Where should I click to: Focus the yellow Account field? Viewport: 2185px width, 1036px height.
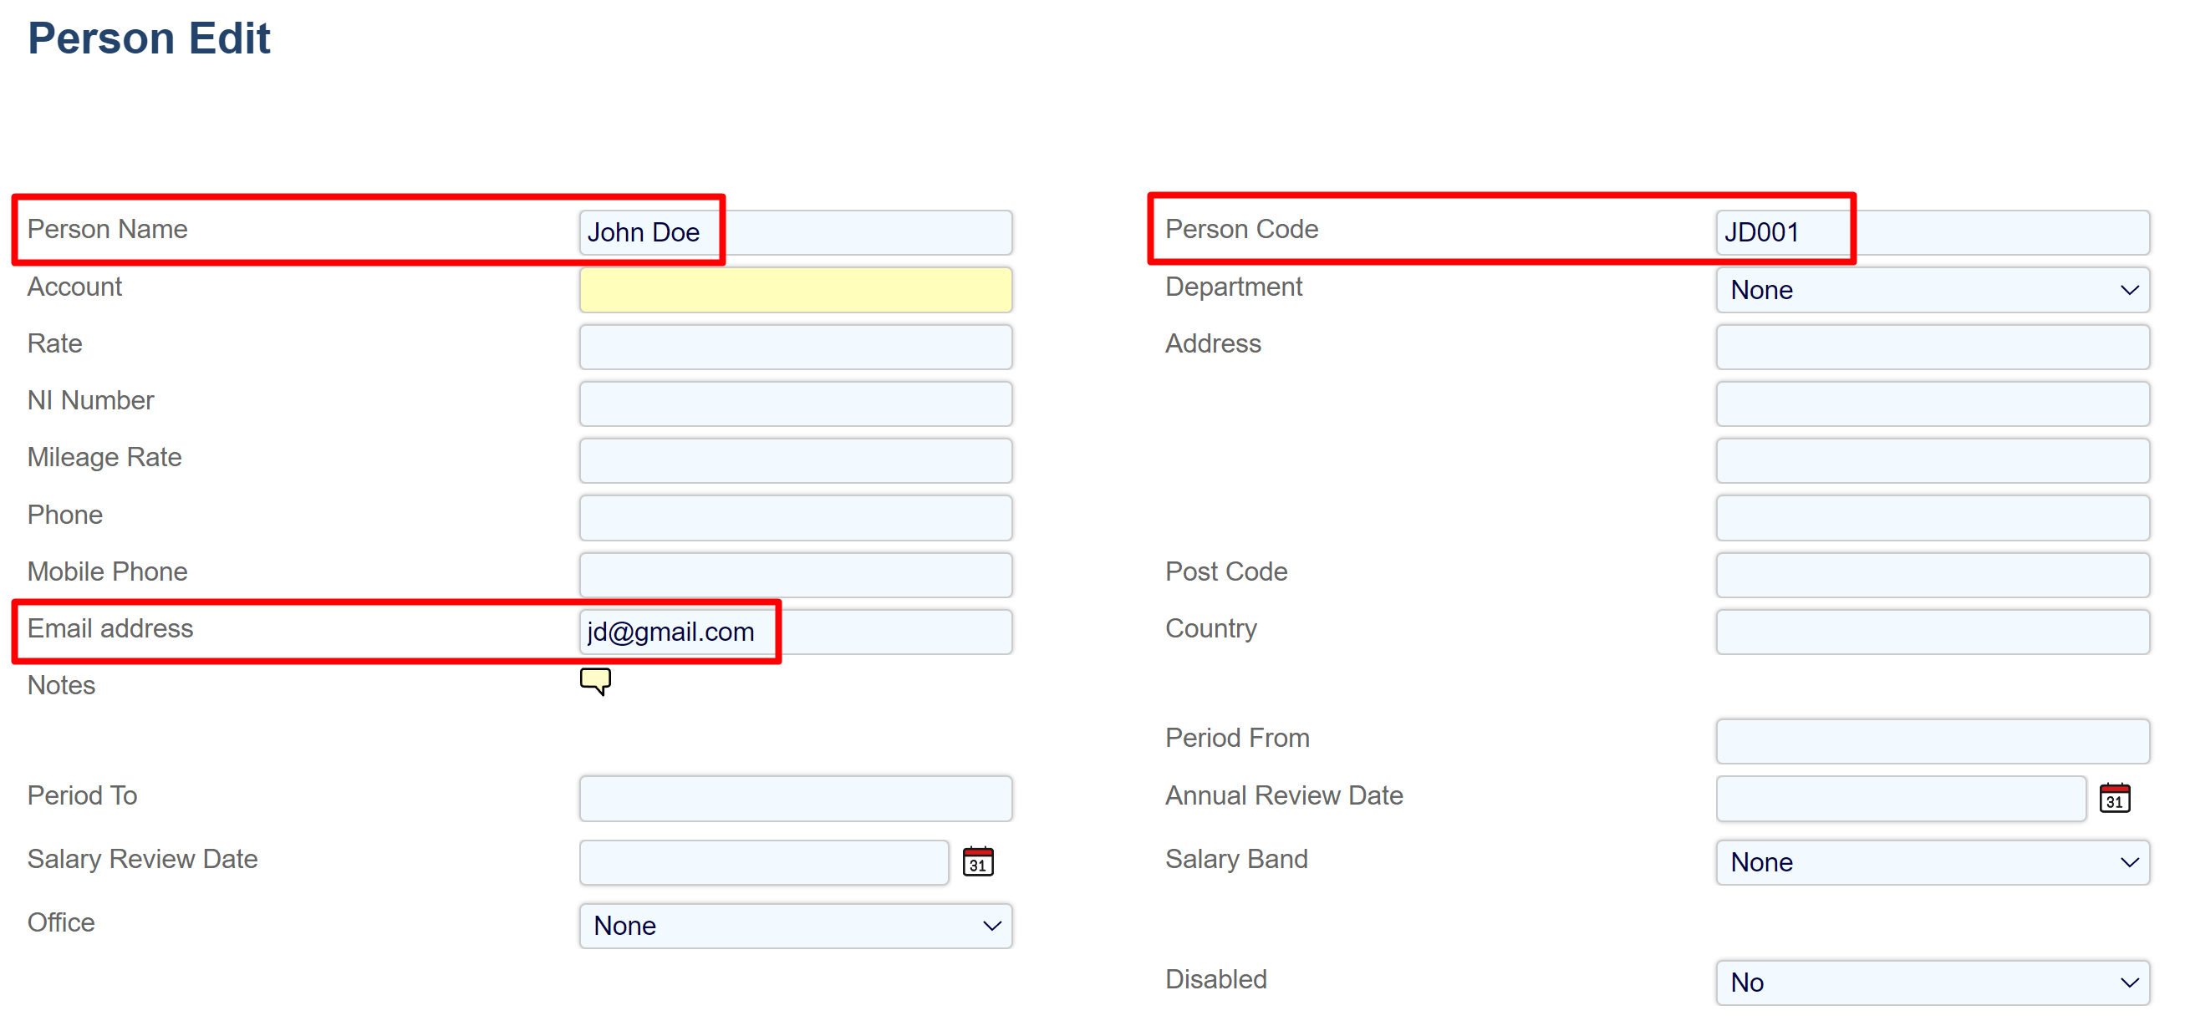(796, 290)
